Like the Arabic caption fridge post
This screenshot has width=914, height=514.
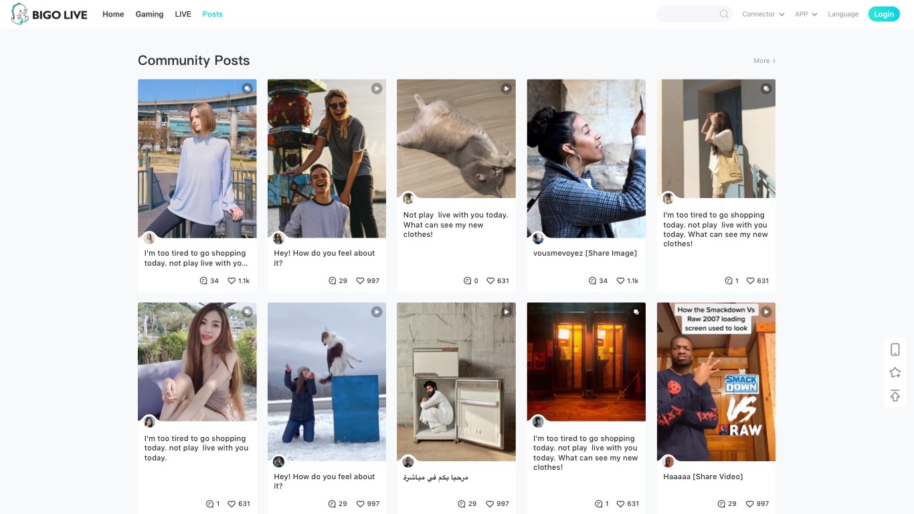[x=490, y=504]
